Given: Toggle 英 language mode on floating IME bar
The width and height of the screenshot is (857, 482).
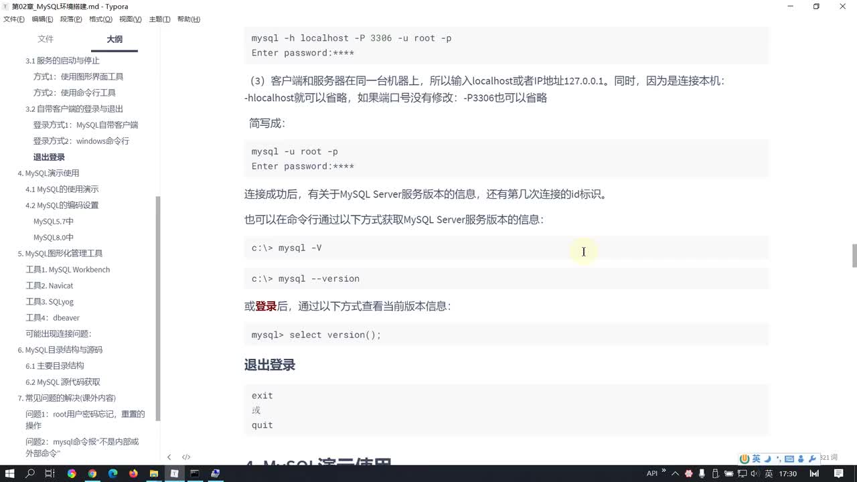Looking at the screenshot, I should (756, 459).
